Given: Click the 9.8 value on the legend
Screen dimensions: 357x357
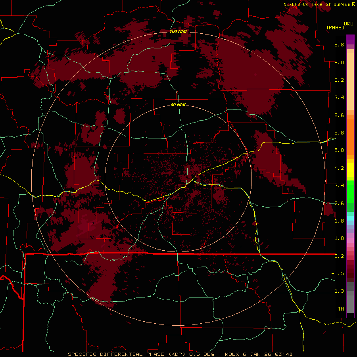Looking at the screenshot, I should click(339, 44).
